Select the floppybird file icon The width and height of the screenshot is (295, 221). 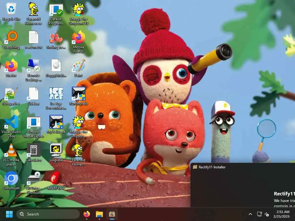56,68
